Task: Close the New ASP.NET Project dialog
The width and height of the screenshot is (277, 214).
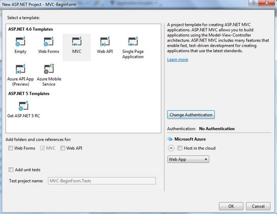Action: click(x=267, y=3)
